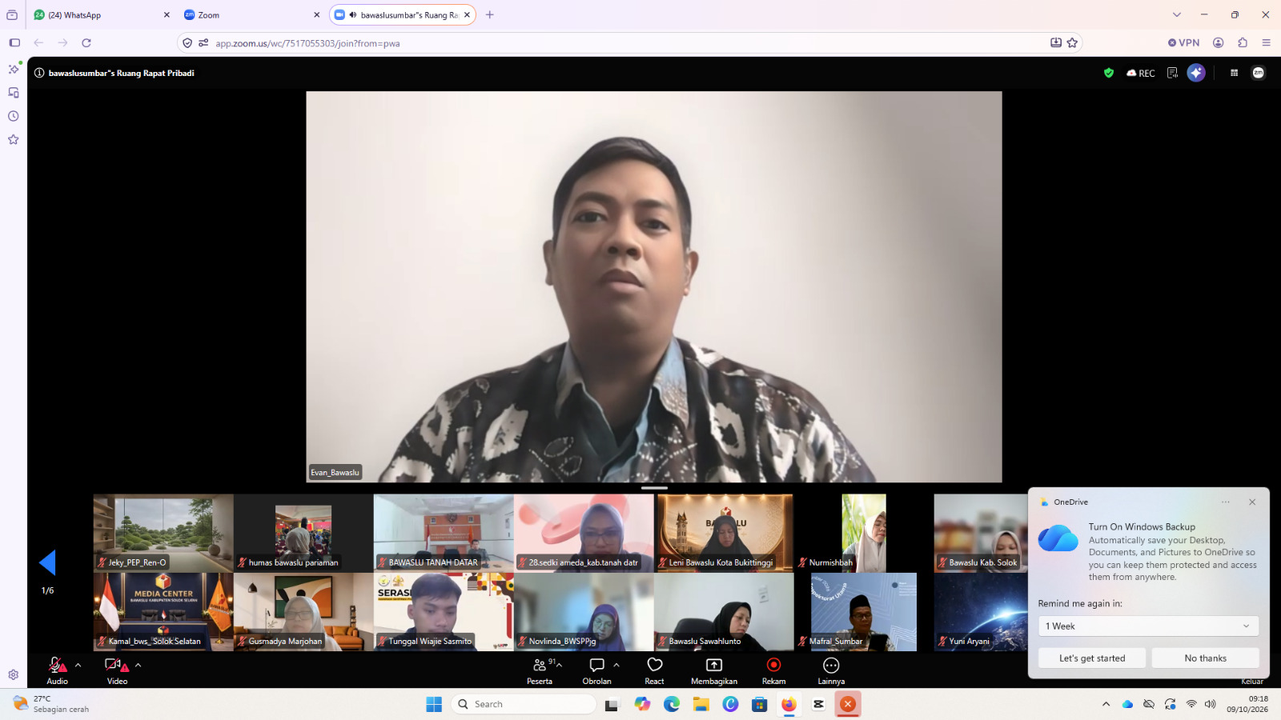Viewport: 1281px width, 720px height.
Task: Open the browser tab list dropdown
Action: 1176,15
